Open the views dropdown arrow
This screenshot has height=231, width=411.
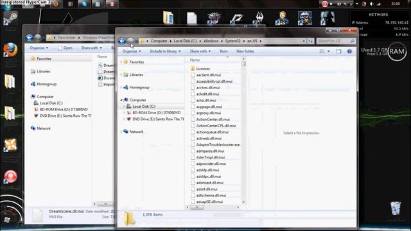328,51
